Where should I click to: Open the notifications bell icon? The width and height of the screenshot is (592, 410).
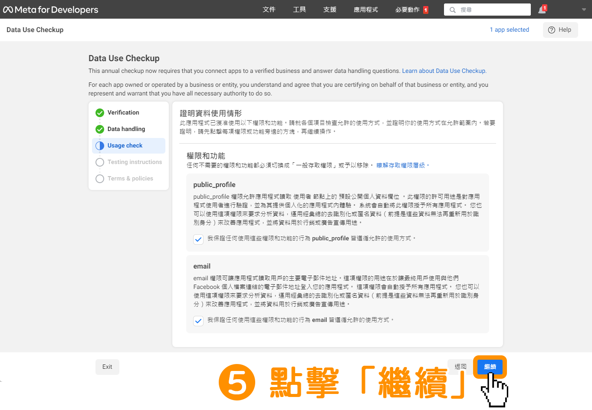pyautogui.click(x=542, y=10)
